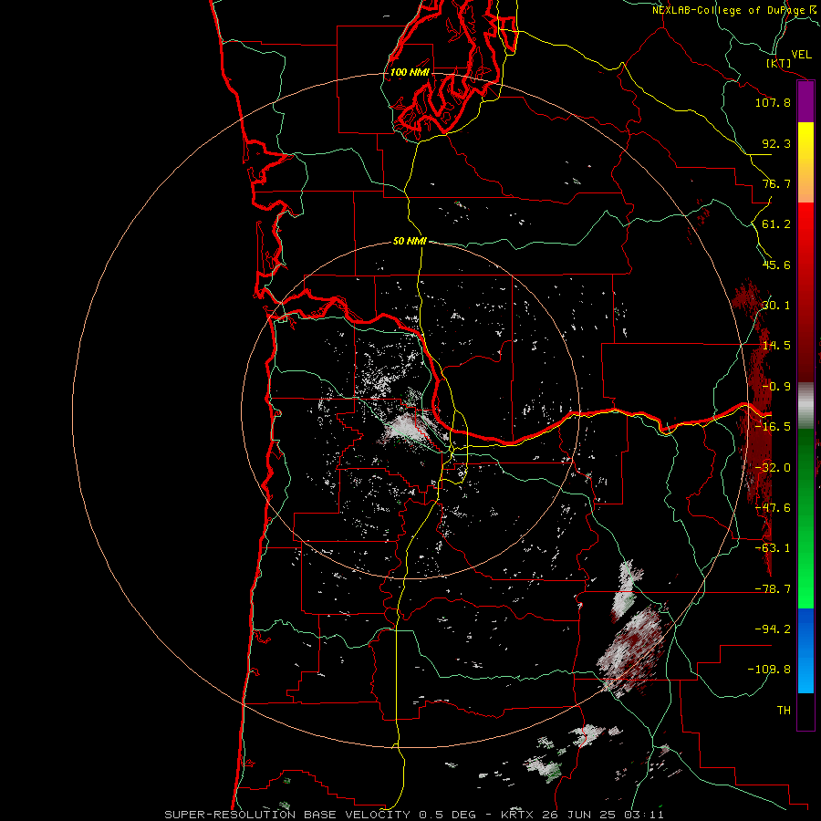Click the [KT] units label
The image size is (821, 821).
point(779,63)
